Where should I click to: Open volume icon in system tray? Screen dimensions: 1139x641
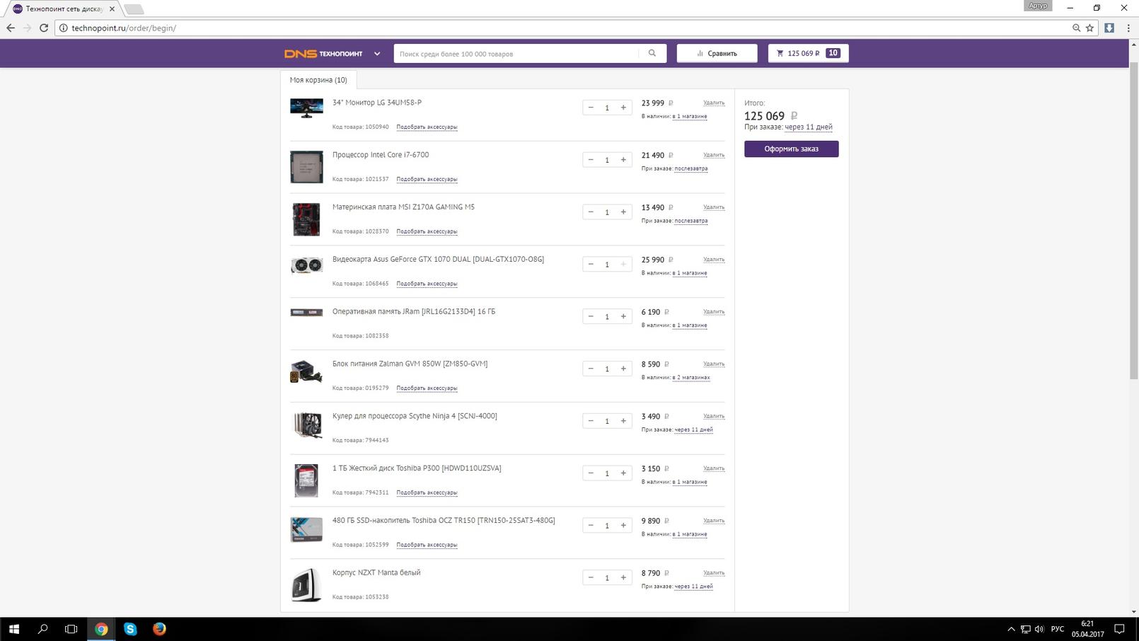click(x=1039, y=629)
